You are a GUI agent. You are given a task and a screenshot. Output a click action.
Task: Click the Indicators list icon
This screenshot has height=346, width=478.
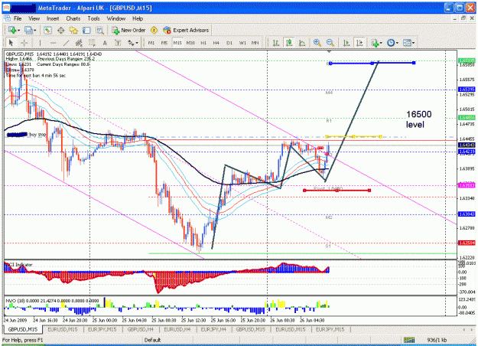pyautogui.click(x=375, y=43)
